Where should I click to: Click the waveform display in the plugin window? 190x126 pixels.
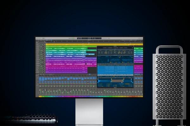[x=115, y=60]
